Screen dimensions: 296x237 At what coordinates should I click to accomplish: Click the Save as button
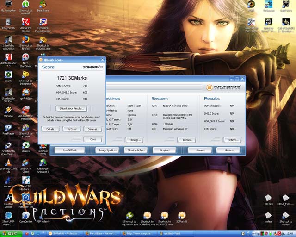tap(93, 129)
